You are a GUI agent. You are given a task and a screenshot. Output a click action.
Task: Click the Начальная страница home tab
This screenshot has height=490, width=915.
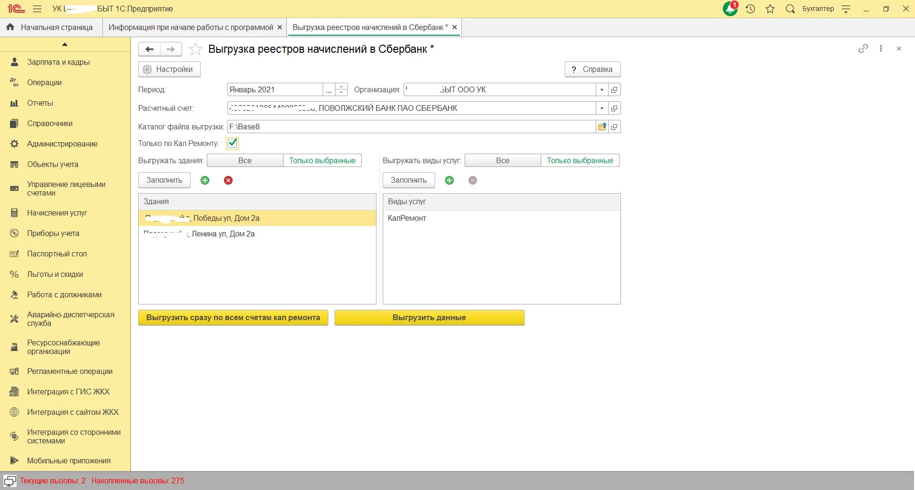(51, 27)
